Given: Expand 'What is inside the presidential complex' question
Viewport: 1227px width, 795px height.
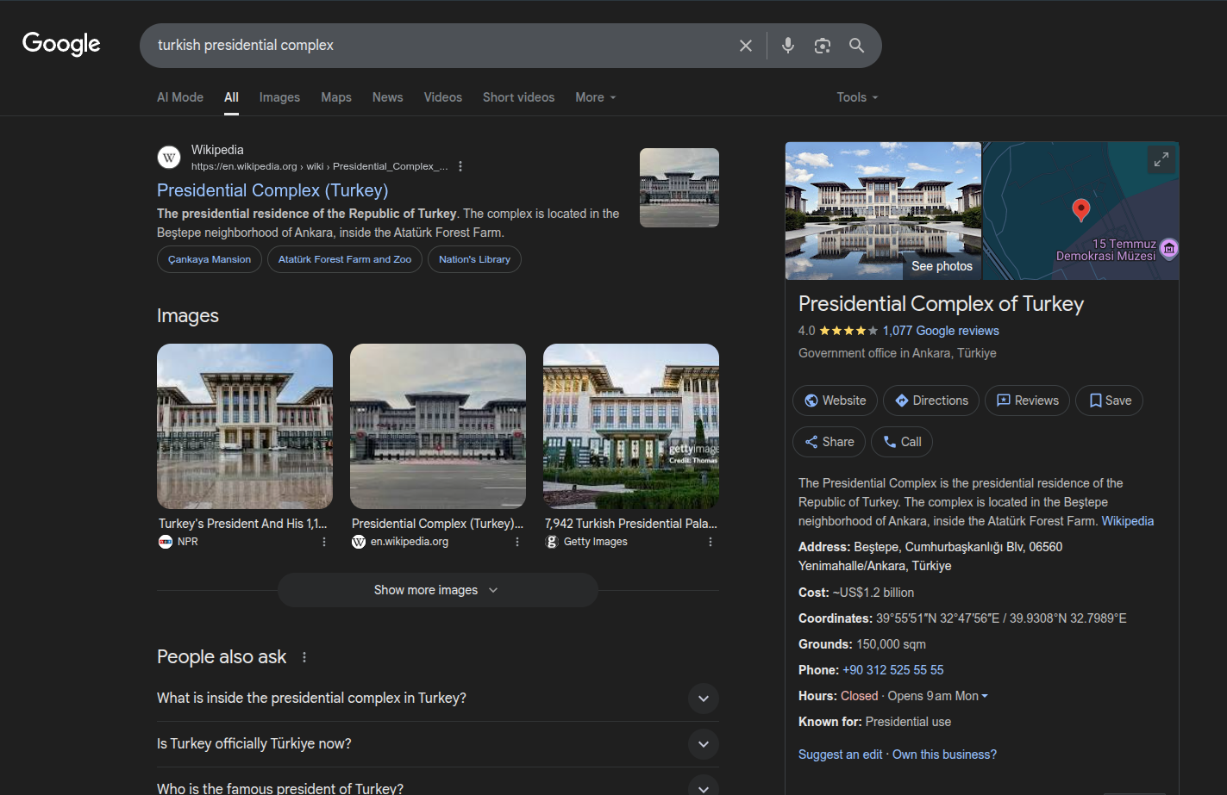Looking at the screenshot, I should click(438, 699).
